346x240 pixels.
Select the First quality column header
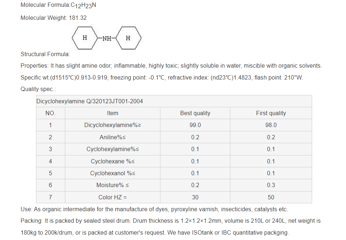tap(271, 113)
